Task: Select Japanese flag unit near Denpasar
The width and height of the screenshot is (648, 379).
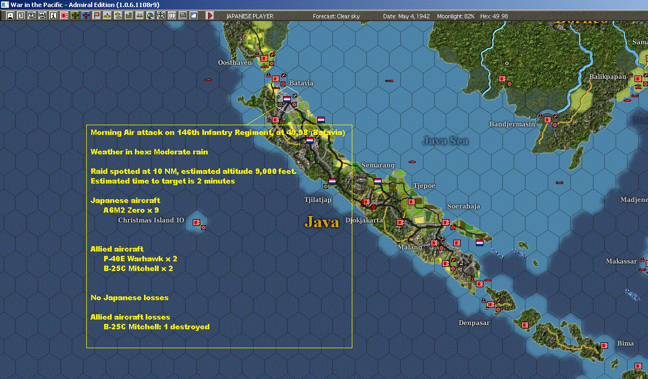Action: coord(491,304)
